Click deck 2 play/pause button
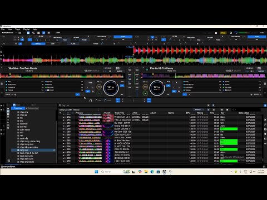The height and width of the screenshot is (200, 267). [x=145, y=93]
